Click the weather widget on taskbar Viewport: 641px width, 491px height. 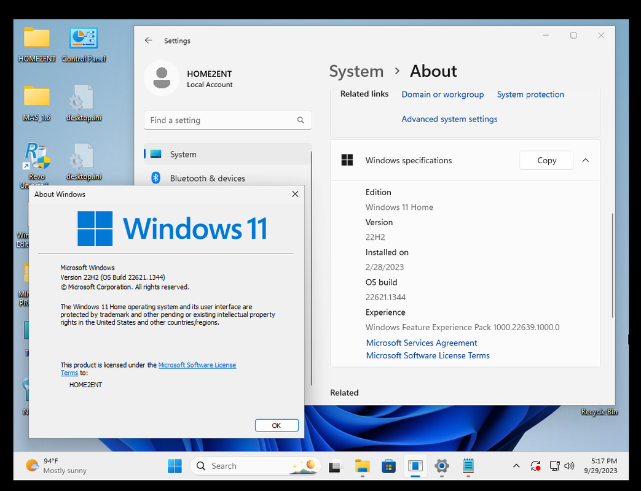coord(56,466)
